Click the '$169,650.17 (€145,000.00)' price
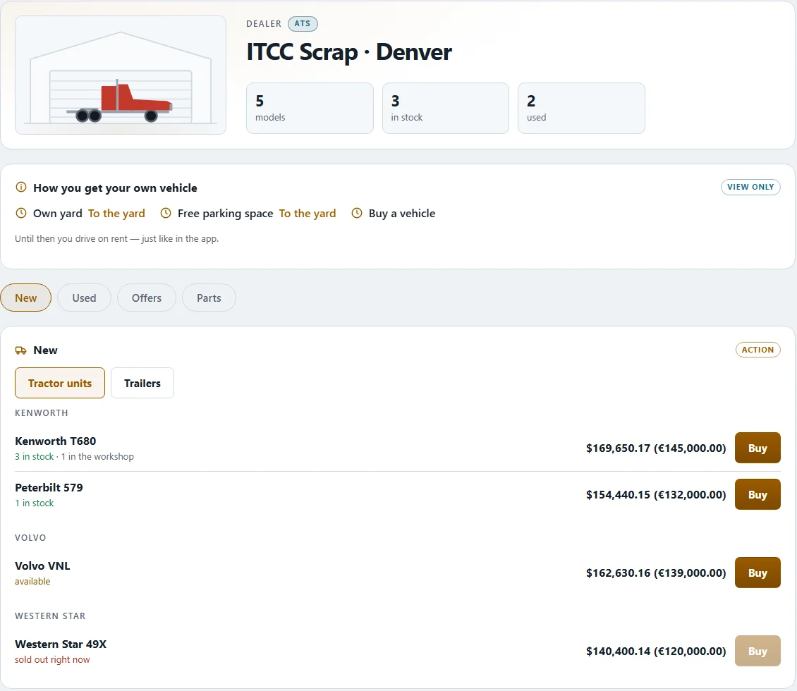Viewport: 797px width, 691px height. click(656, 448)
